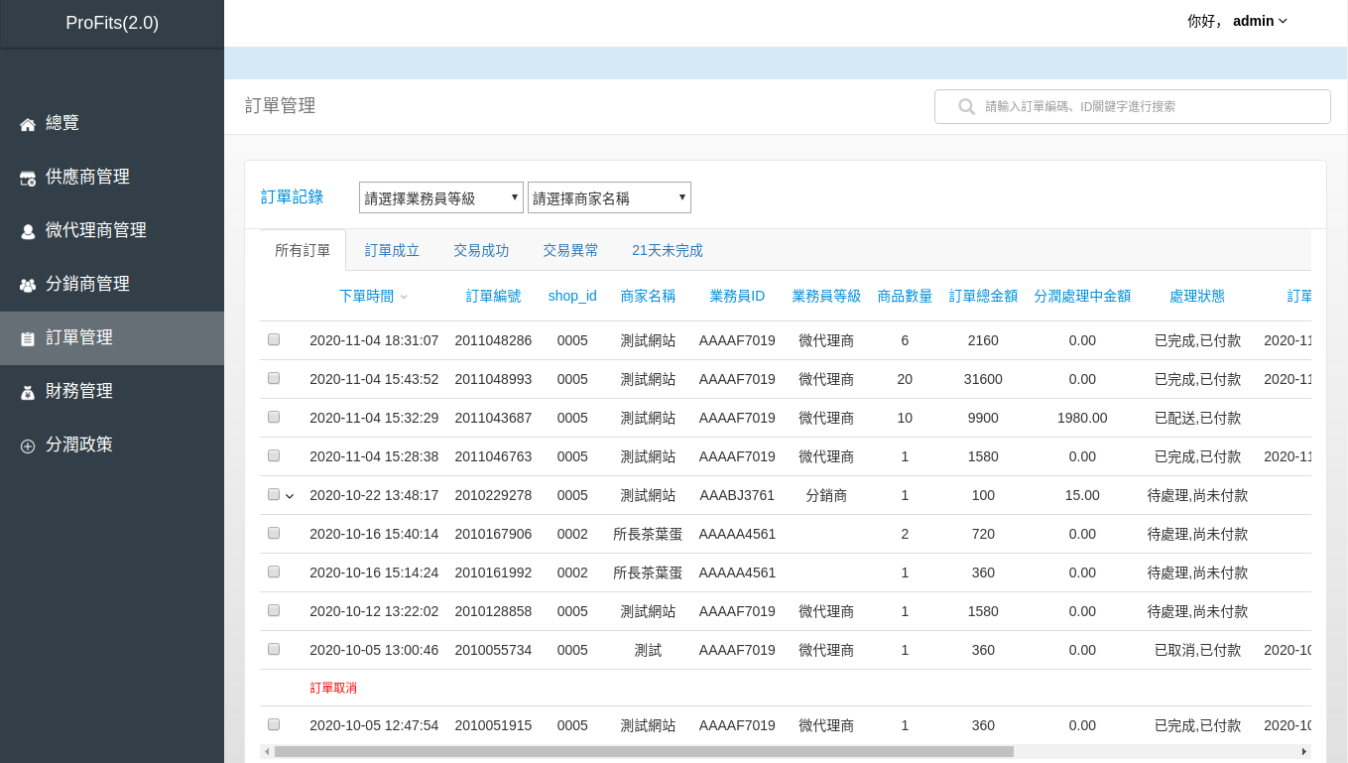The height and width of the screenshot is (763, 1348).
Task: Open the 請選擇商家名稱 dropdown
Action: [x=609, y=197]
